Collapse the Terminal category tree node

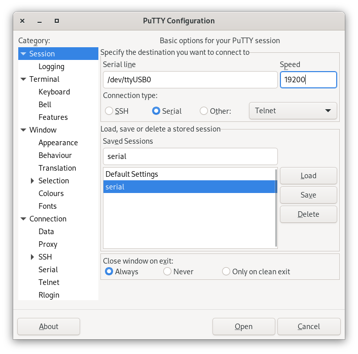(x=23, y=79)
